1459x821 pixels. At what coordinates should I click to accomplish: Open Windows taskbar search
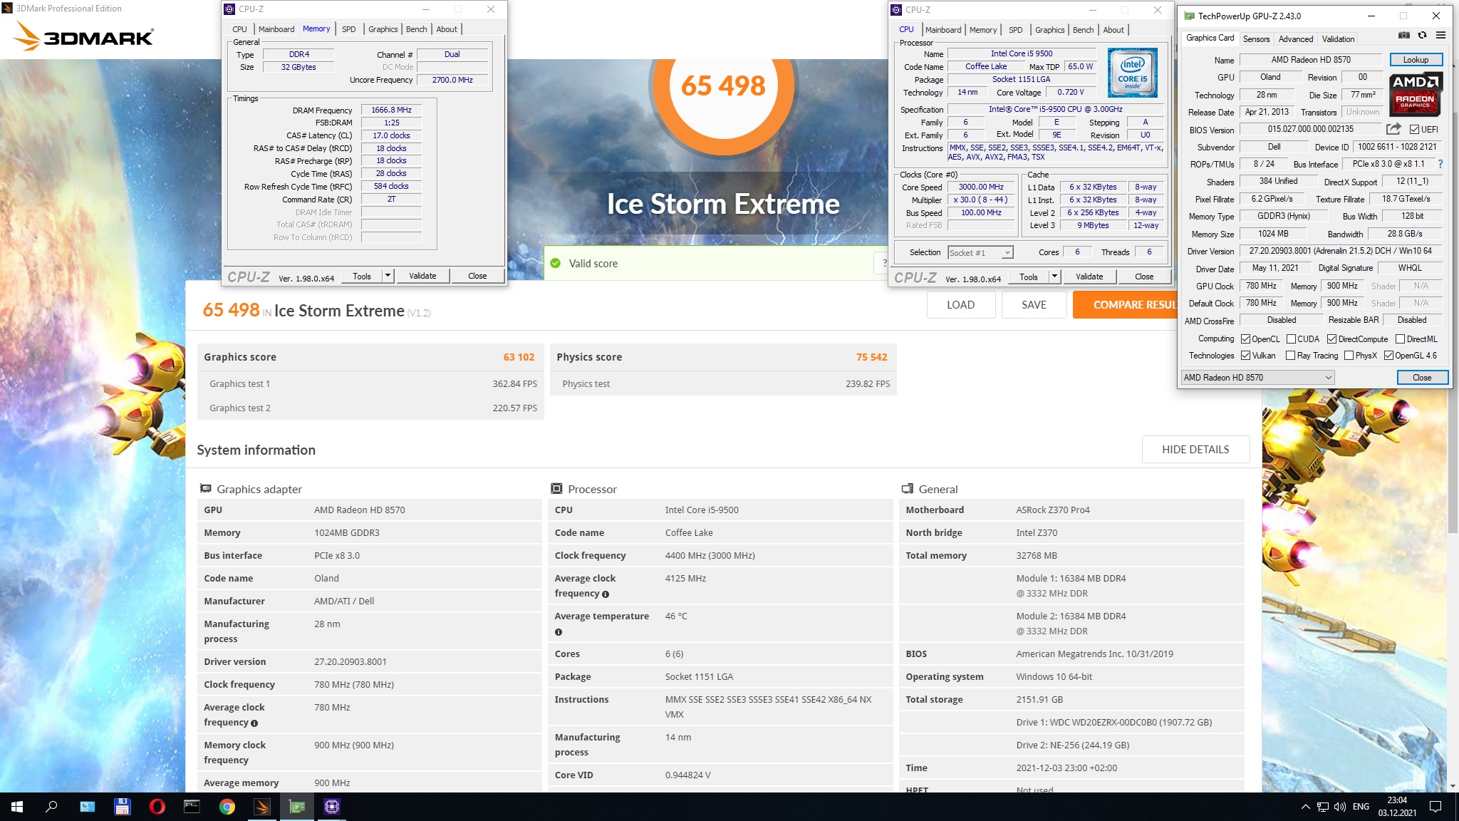coord(52,807)
